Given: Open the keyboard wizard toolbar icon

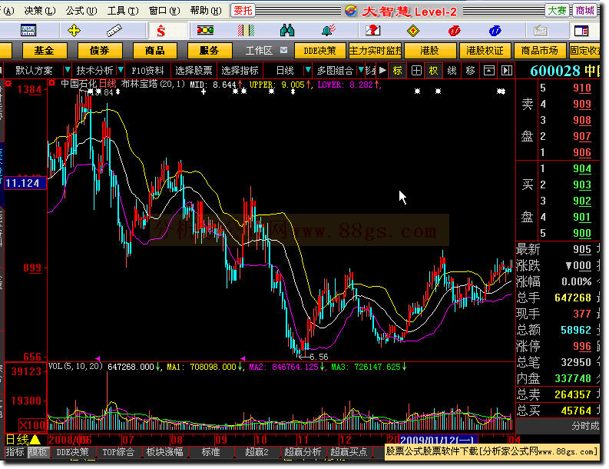Looking at the screenshot, I should (28, 30).
